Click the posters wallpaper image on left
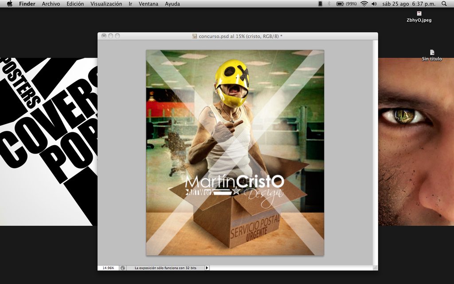 49,142
